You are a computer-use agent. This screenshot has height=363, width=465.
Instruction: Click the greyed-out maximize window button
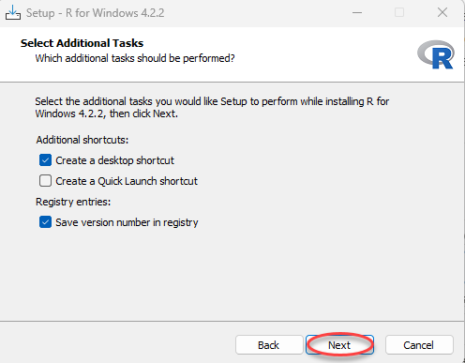399,13
